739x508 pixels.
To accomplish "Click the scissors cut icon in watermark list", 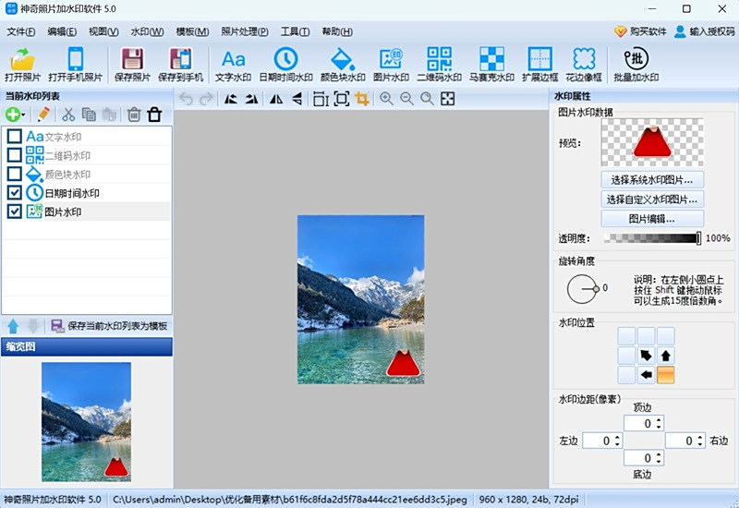I will [x=67, y=115].
